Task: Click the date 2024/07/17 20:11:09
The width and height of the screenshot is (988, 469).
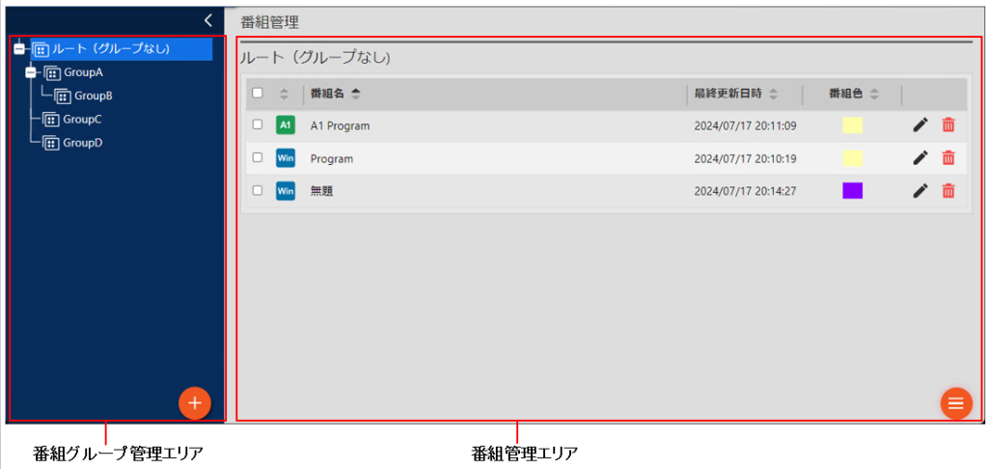Action: point(746,126)
